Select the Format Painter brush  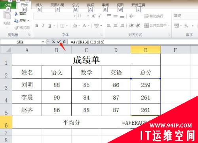click(16, 28)
